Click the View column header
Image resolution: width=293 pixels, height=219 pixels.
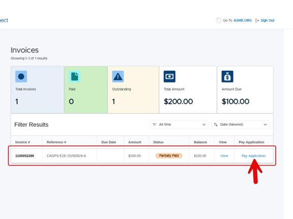(x=223, y=142)
